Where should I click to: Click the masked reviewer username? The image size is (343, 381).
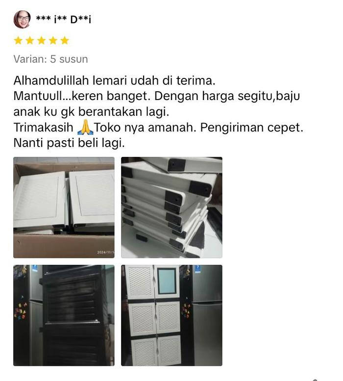click(64, 20)
